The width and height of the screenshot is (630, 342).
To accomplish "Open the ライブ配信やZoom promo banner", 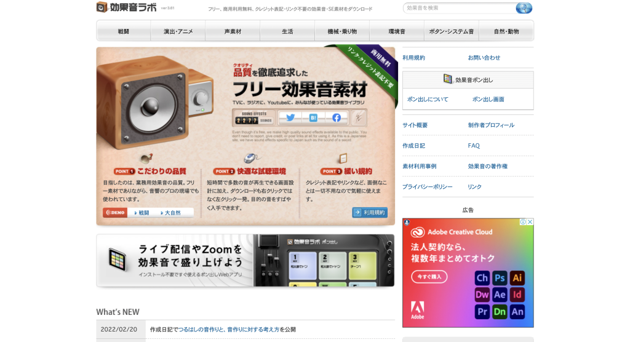I will pyautogui.click(x=245, y=260).
